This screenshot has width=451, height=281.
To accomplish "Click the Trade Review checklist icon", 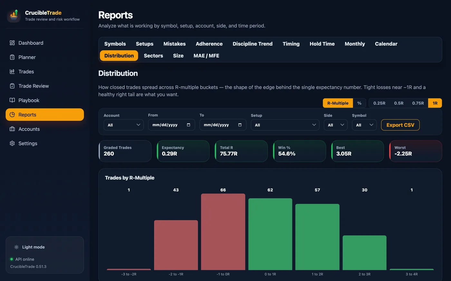I will point(12,86).
